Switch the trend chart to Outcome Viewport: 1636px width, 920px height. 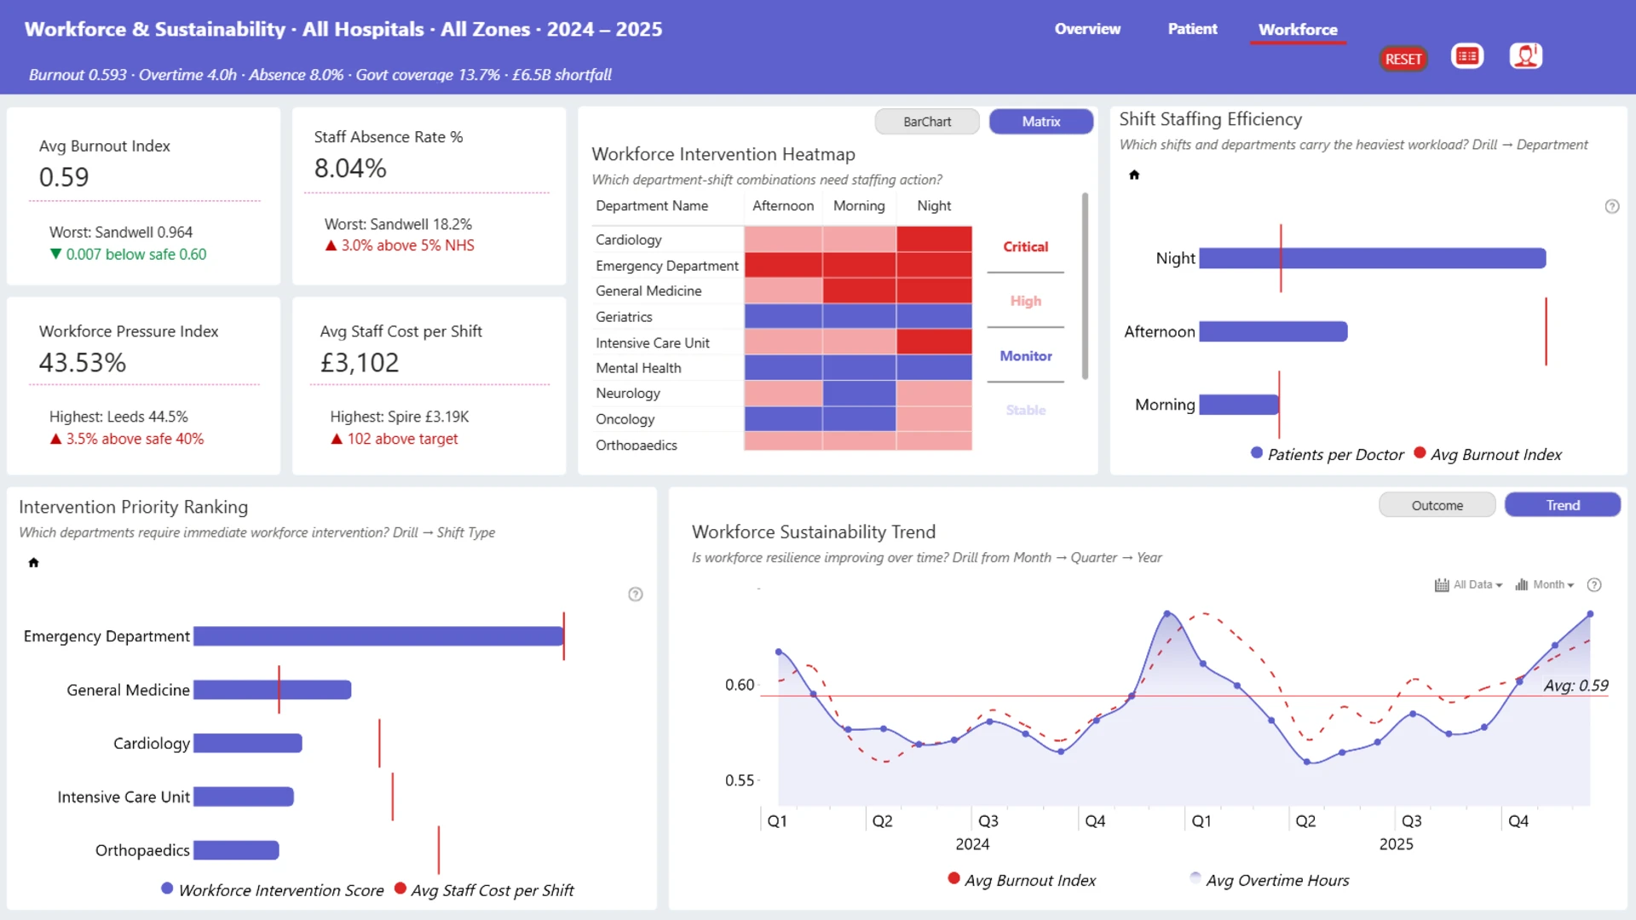1437,505
